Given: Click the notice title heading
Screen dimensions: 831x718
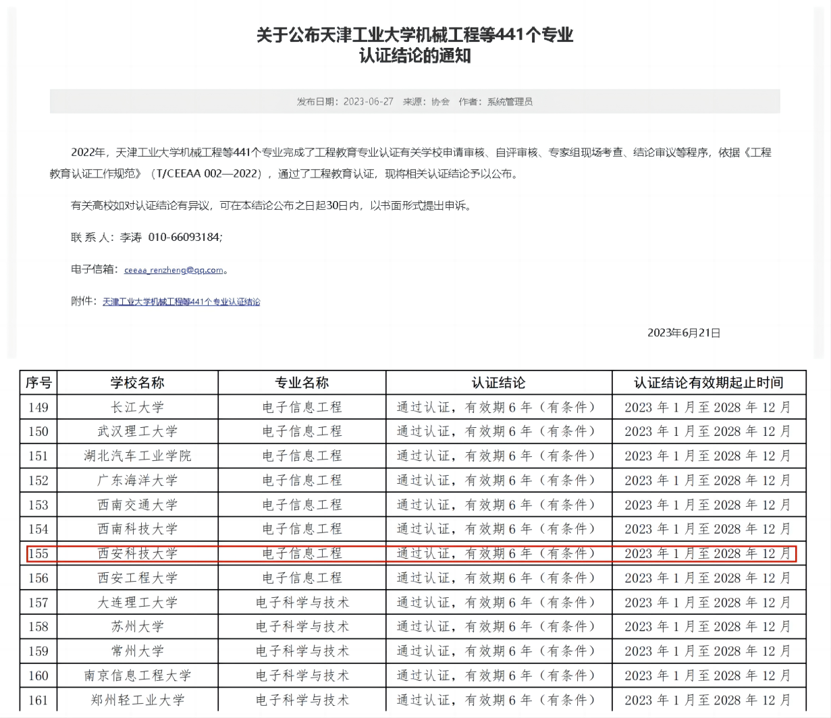Looking at the screenshot, I should point(414,45).
